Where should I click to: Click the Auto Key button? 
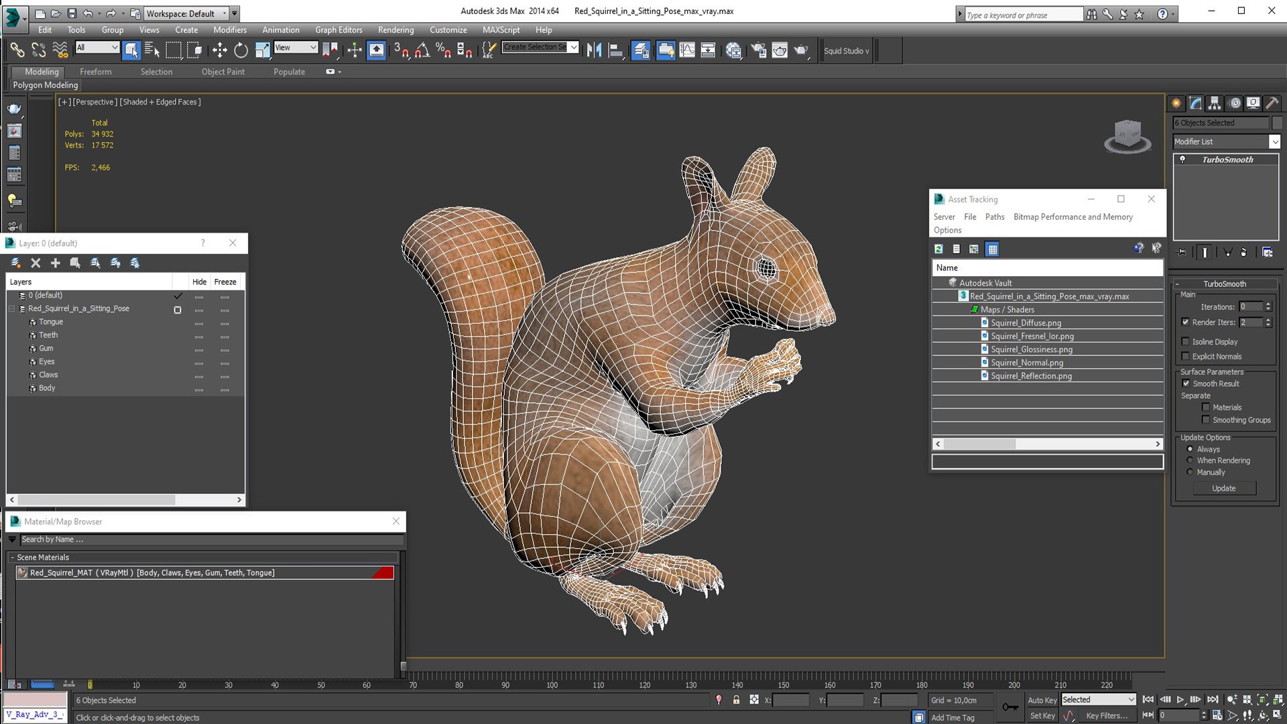point(1042,700)
